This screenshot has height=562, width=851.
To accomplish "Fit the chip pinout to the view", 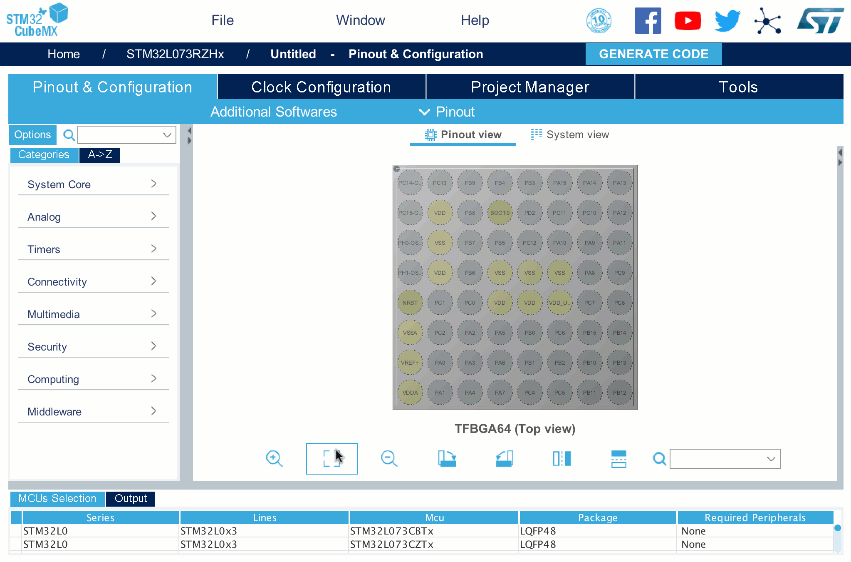I will coord(331,459).
